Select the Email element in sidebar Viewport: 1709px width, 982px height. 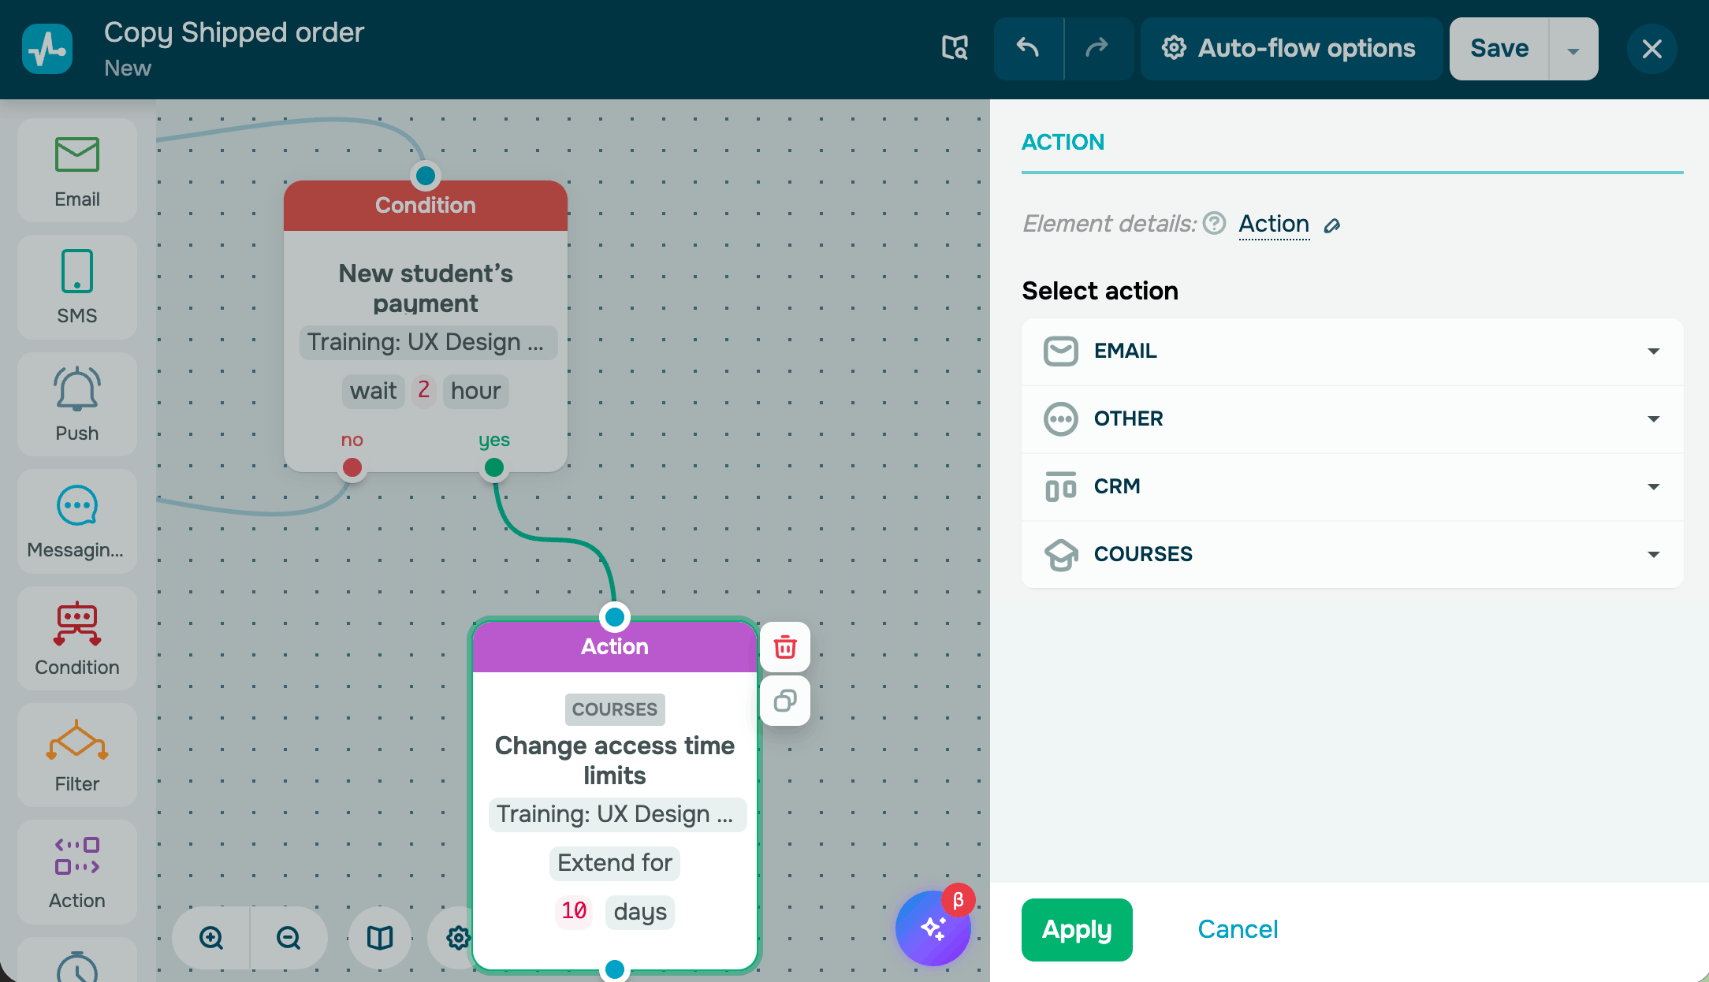(x=77, y=170)
